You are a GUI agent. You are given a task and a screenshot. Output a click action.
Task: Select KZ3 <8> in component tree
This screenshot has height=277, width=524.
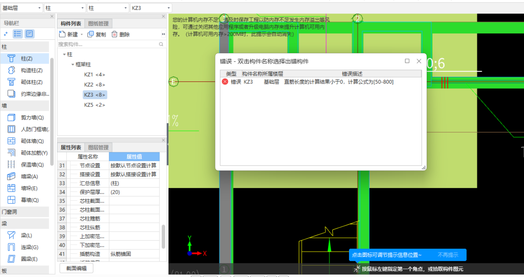pyautogui.click(x=95, y=95)
